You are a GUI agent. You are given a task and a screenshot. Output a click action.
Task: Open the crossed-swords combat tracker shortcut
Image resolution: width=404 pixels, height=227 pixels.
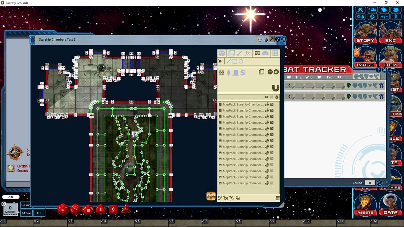360,10
